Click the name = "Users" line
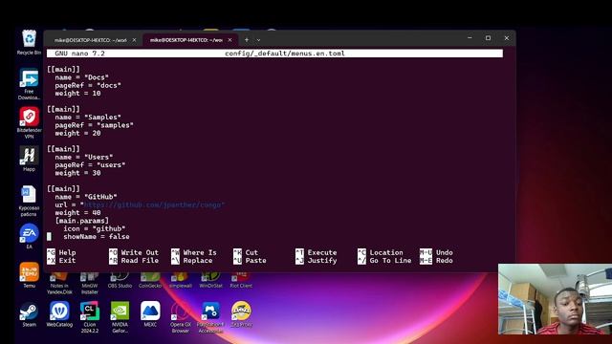 click(x=84, y=157)
